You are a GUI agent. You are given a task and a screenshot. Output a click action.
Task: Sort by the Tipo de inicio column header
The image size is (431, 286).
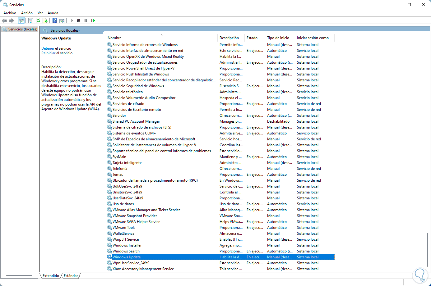pyautogui.click(x=280, y=38)
